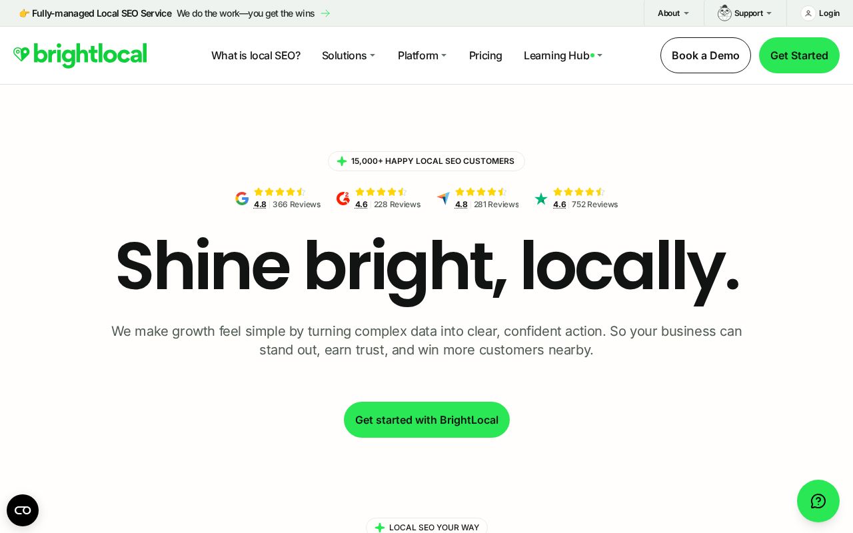Click the Book a Demo button
Image resolution: width=853 pixels, height=533 pixels.
[x=706, y=55]
